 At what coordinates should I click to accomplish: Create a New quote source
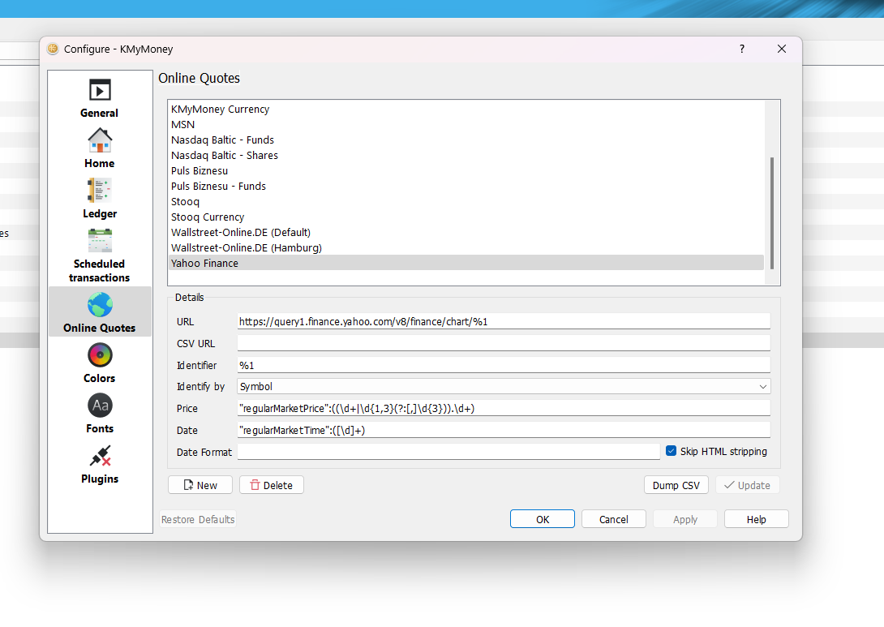pos(200,485)
